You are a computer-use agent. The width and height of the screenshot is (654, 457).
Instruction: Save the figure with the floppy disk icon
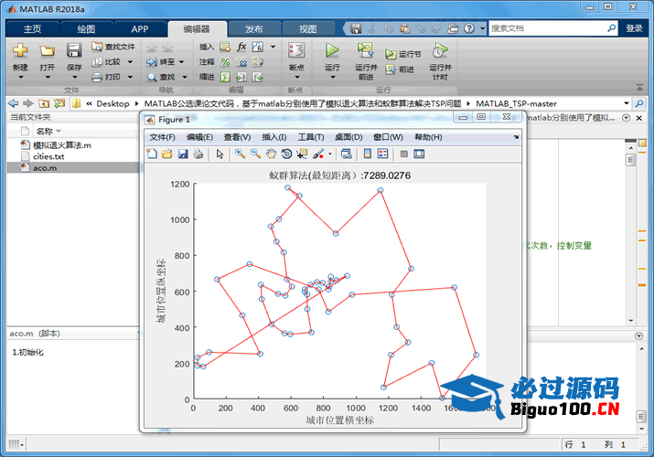(x=182, y=154)
